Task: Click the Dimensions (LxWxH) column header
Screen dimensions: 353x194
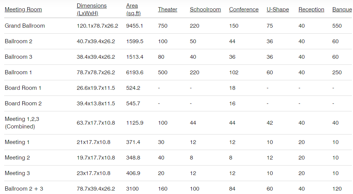Action: pos(92,9)
